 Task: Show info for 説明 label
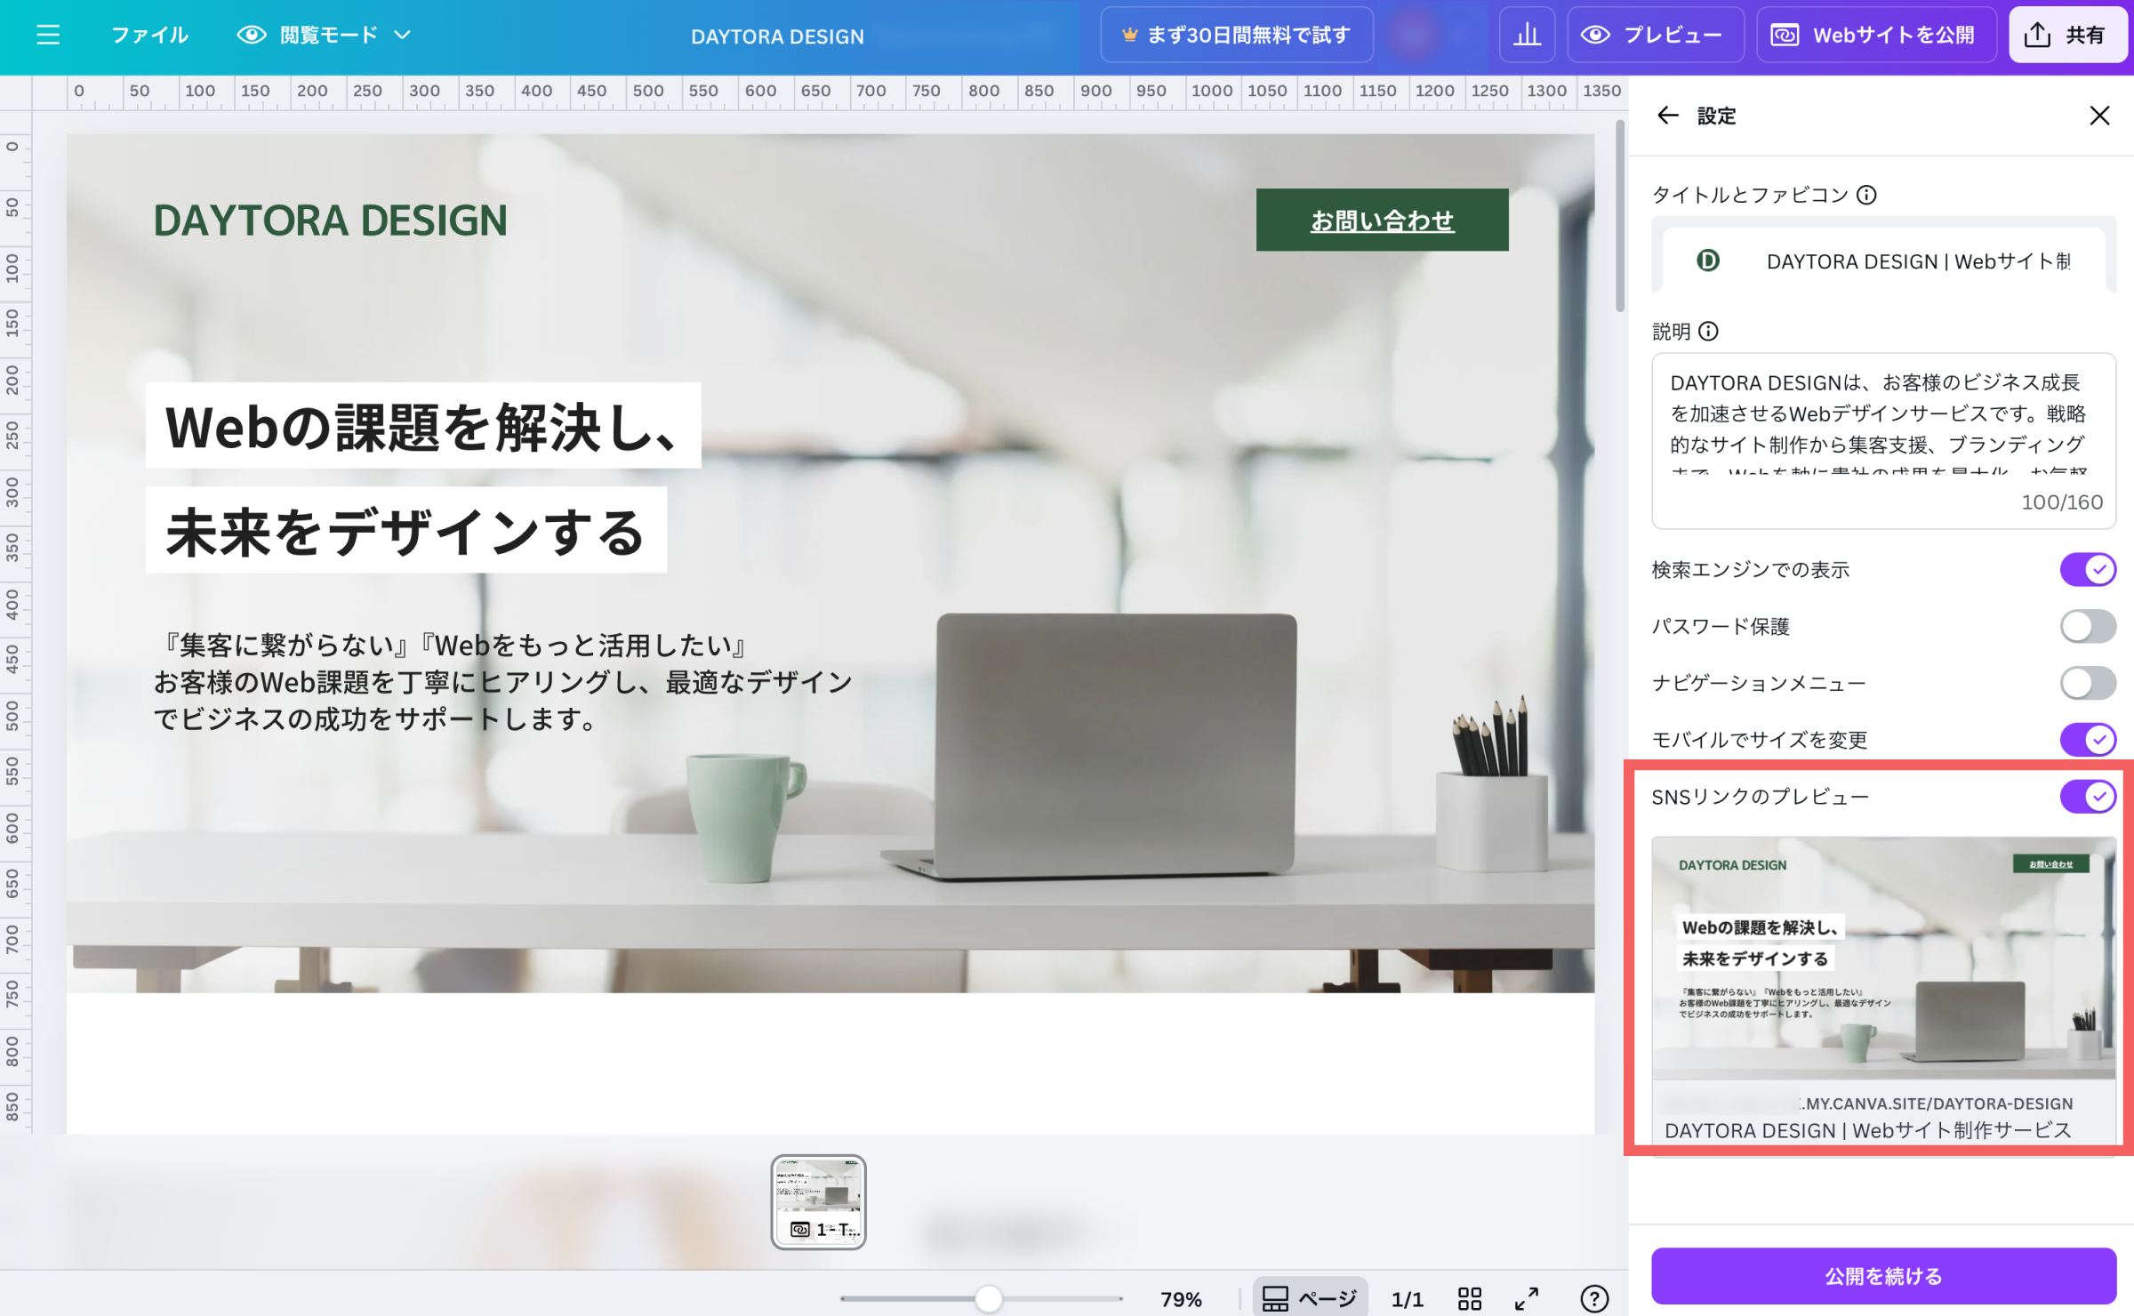point(1709,332)
